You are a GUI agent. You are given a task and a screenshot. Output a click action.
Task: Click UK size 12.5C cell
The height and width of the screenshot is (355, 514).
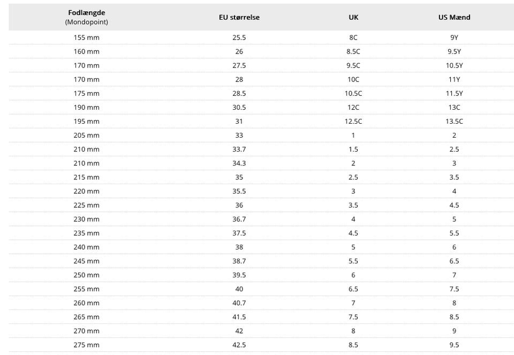coord(353,121)
